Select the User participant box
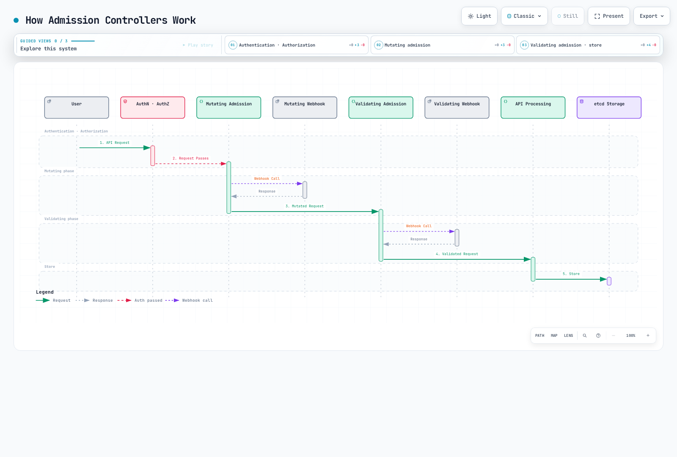This screenshot has height=457, width=677. (x=77, y=107)
